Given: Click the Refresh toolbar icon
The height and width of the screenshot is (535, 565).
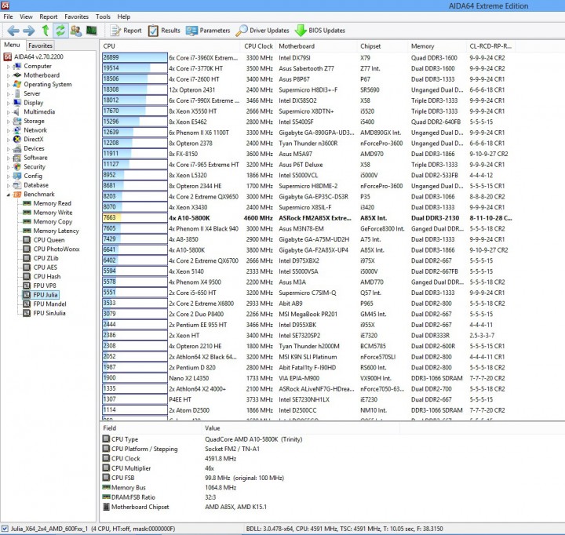Looking at the screenshot, I should pyautogui.click(x=60, y=31).
